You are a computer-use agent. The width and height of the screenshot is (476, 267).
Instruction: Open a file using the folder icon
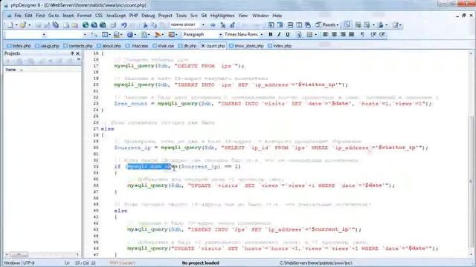coord(22,24)
